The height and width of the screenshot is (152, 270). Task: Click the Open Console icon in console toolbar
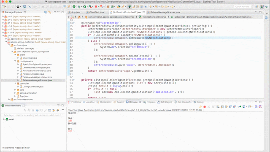249,107
